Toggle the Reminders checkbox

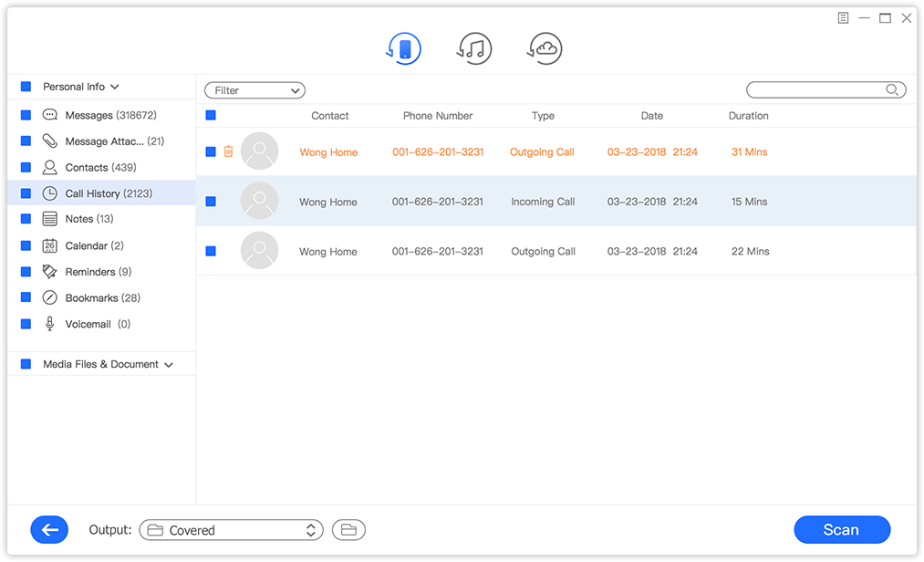click(26, 271)
